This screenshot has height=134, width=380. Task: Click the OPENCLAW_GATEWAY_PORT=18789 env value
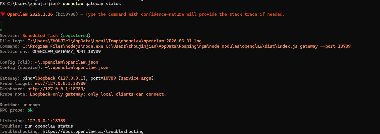point(66,52)
